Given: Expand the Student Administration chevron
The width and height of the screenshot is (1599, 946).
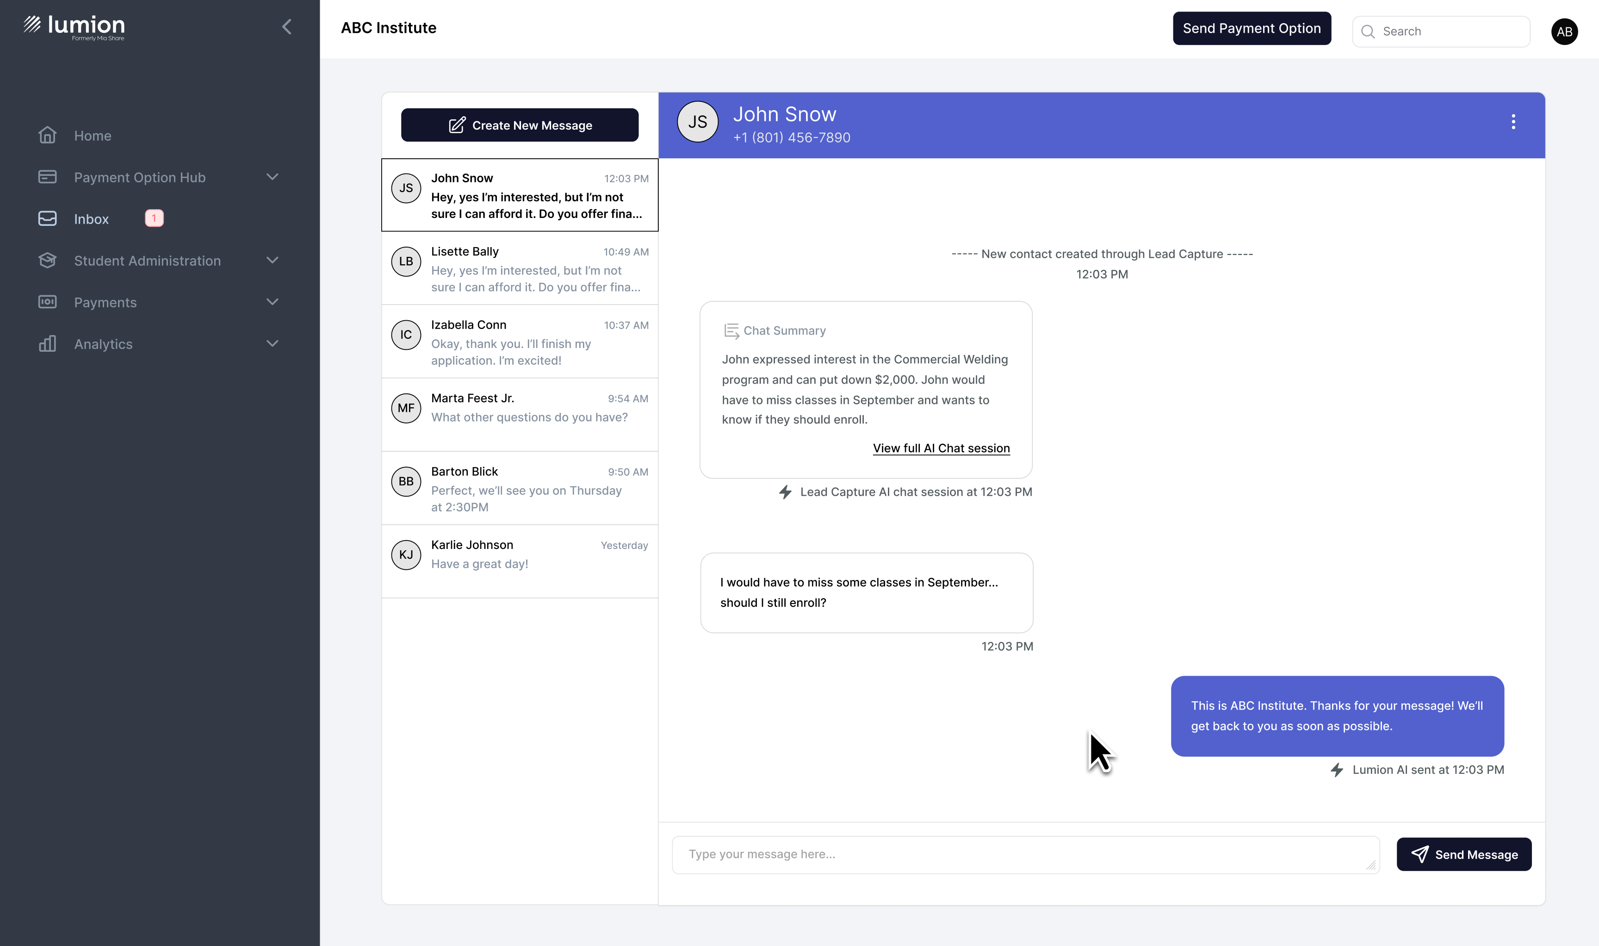Looking at the screenshot, I should (x=273, y=260).
